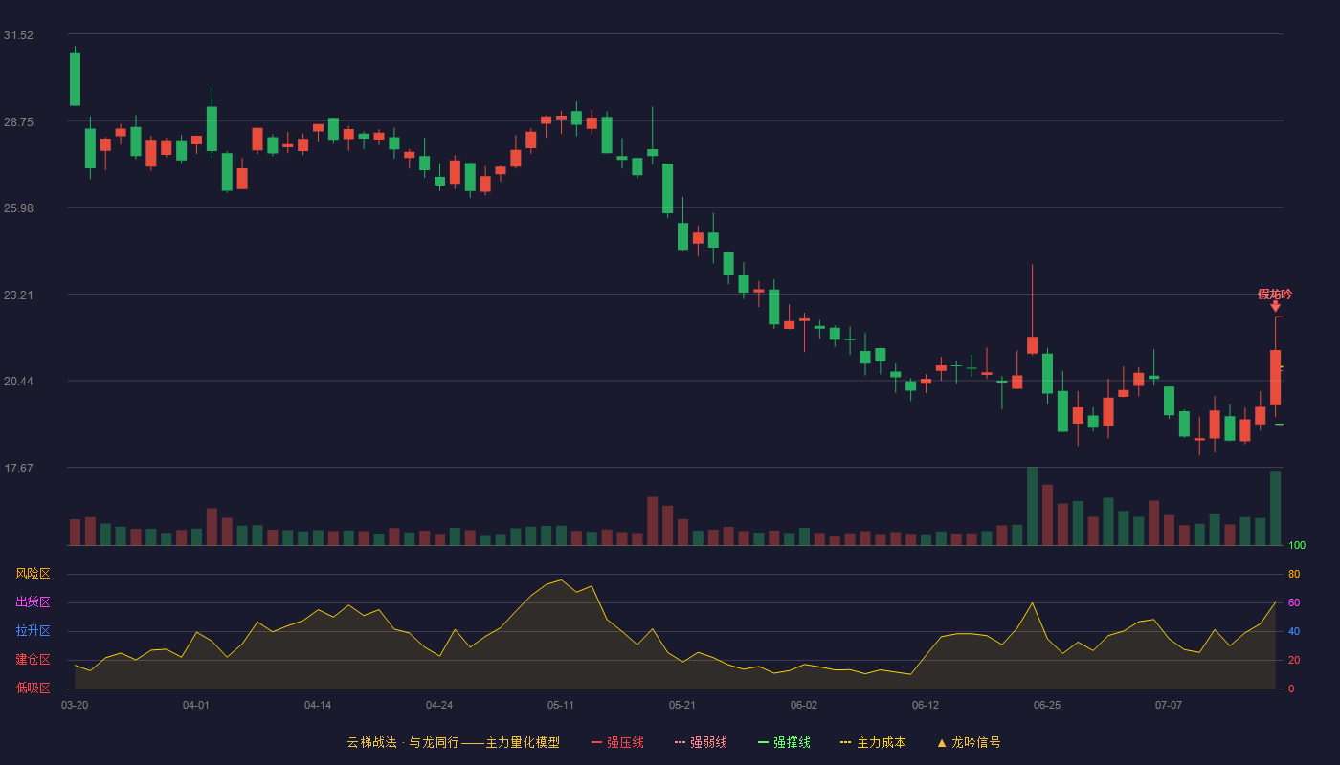
Task: Click the 06-12 date label
Action: pos(926,705)
